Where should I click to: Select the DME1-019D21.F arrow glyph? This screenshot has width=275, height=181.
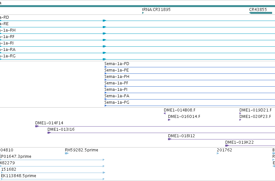tap(240, 113)
